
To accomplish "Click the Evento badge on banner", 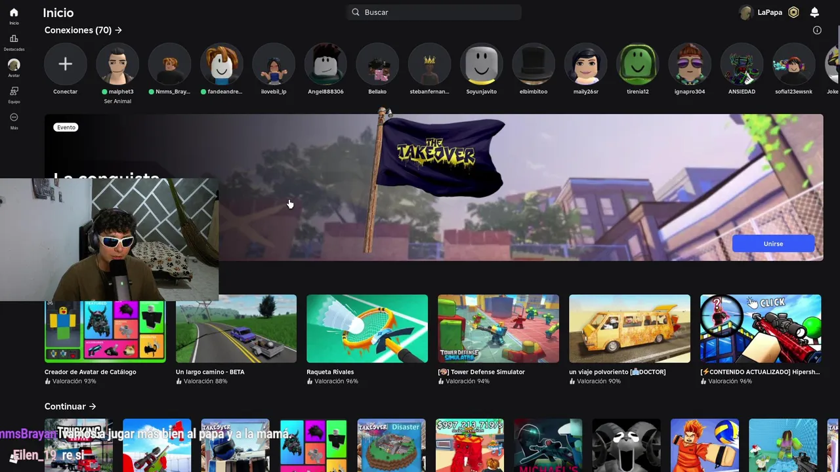I will [66, 127].
